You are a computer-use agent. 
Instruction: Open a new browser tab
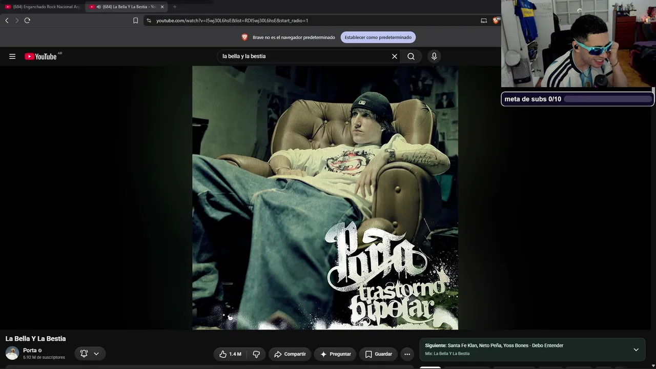tap(175, 7)
